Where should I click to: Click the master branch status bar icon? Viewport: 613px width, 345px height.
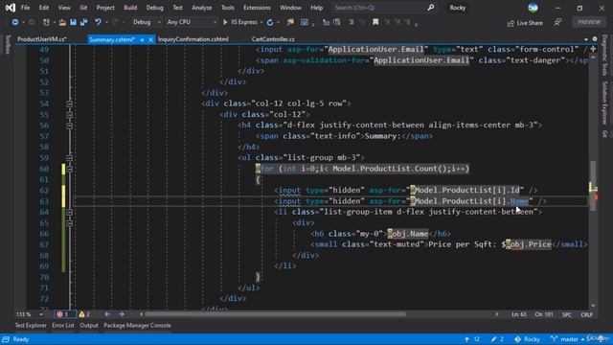pos(554,339)
